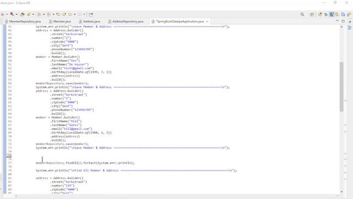Switch to the AddressRepository.java tab
This screenshot has height=199, width=353.
pyautogui.click(x=126, y=22)
